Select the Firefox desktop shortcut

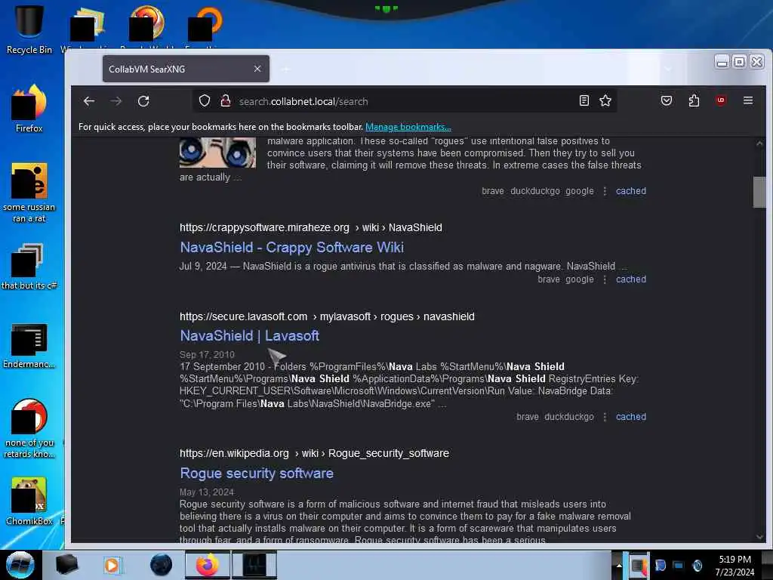point(29,108)
